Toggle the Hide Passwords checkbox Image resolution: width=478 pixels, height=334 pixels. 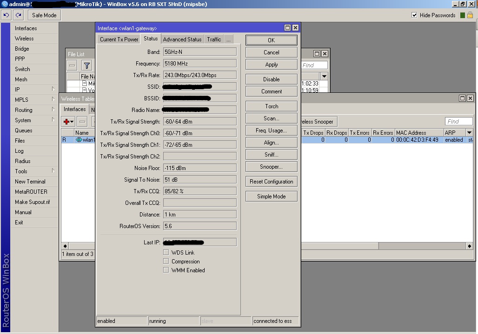click(414, 15)
